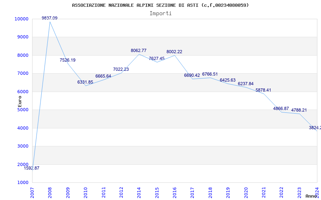Screen dimensions: 321x200
Task: Select the 4788.21 data label
Action: tap(299, 110)
